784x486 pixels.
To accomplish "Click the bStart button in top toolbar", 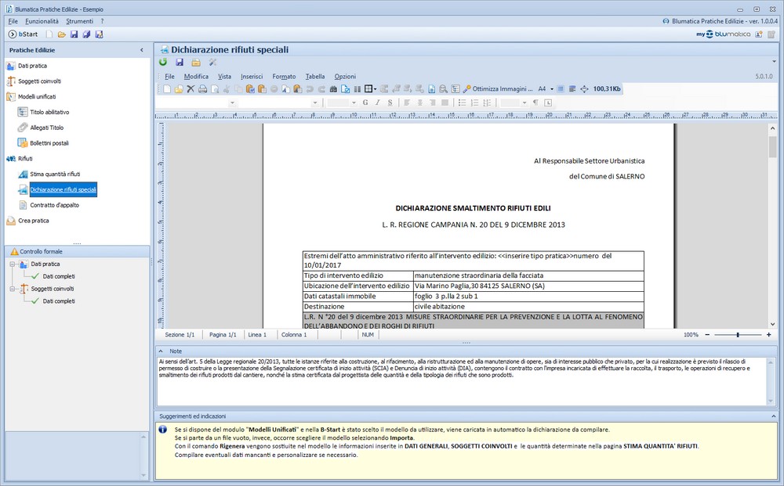I will [x=24, y=34].
